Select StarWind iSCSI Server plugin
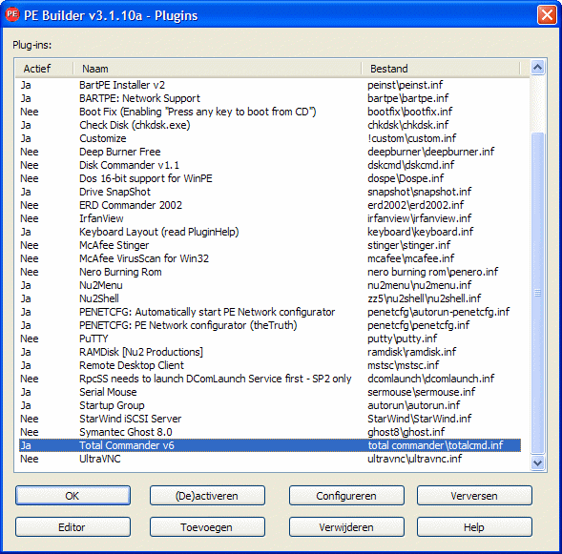Screen dimensions: 562x554 pos(270,419)
